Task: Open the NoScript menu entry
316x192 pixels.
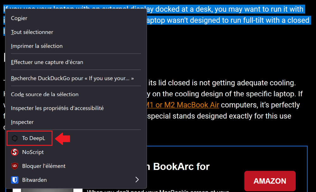Action: [76, 152]
